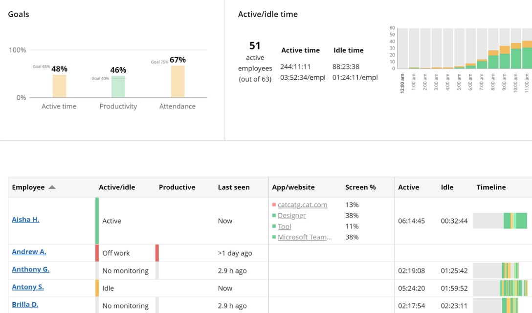532x313 pixels.
Task: Click the green square icon beside Tool
Action: point(273,226)
